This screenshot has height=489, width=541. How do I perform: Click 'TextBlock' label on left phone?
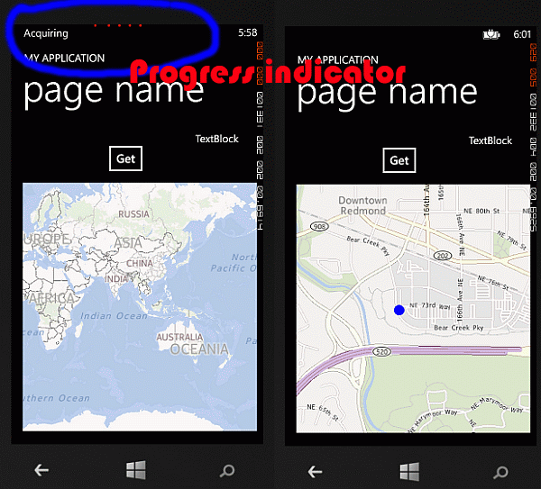tap(216, 139)
